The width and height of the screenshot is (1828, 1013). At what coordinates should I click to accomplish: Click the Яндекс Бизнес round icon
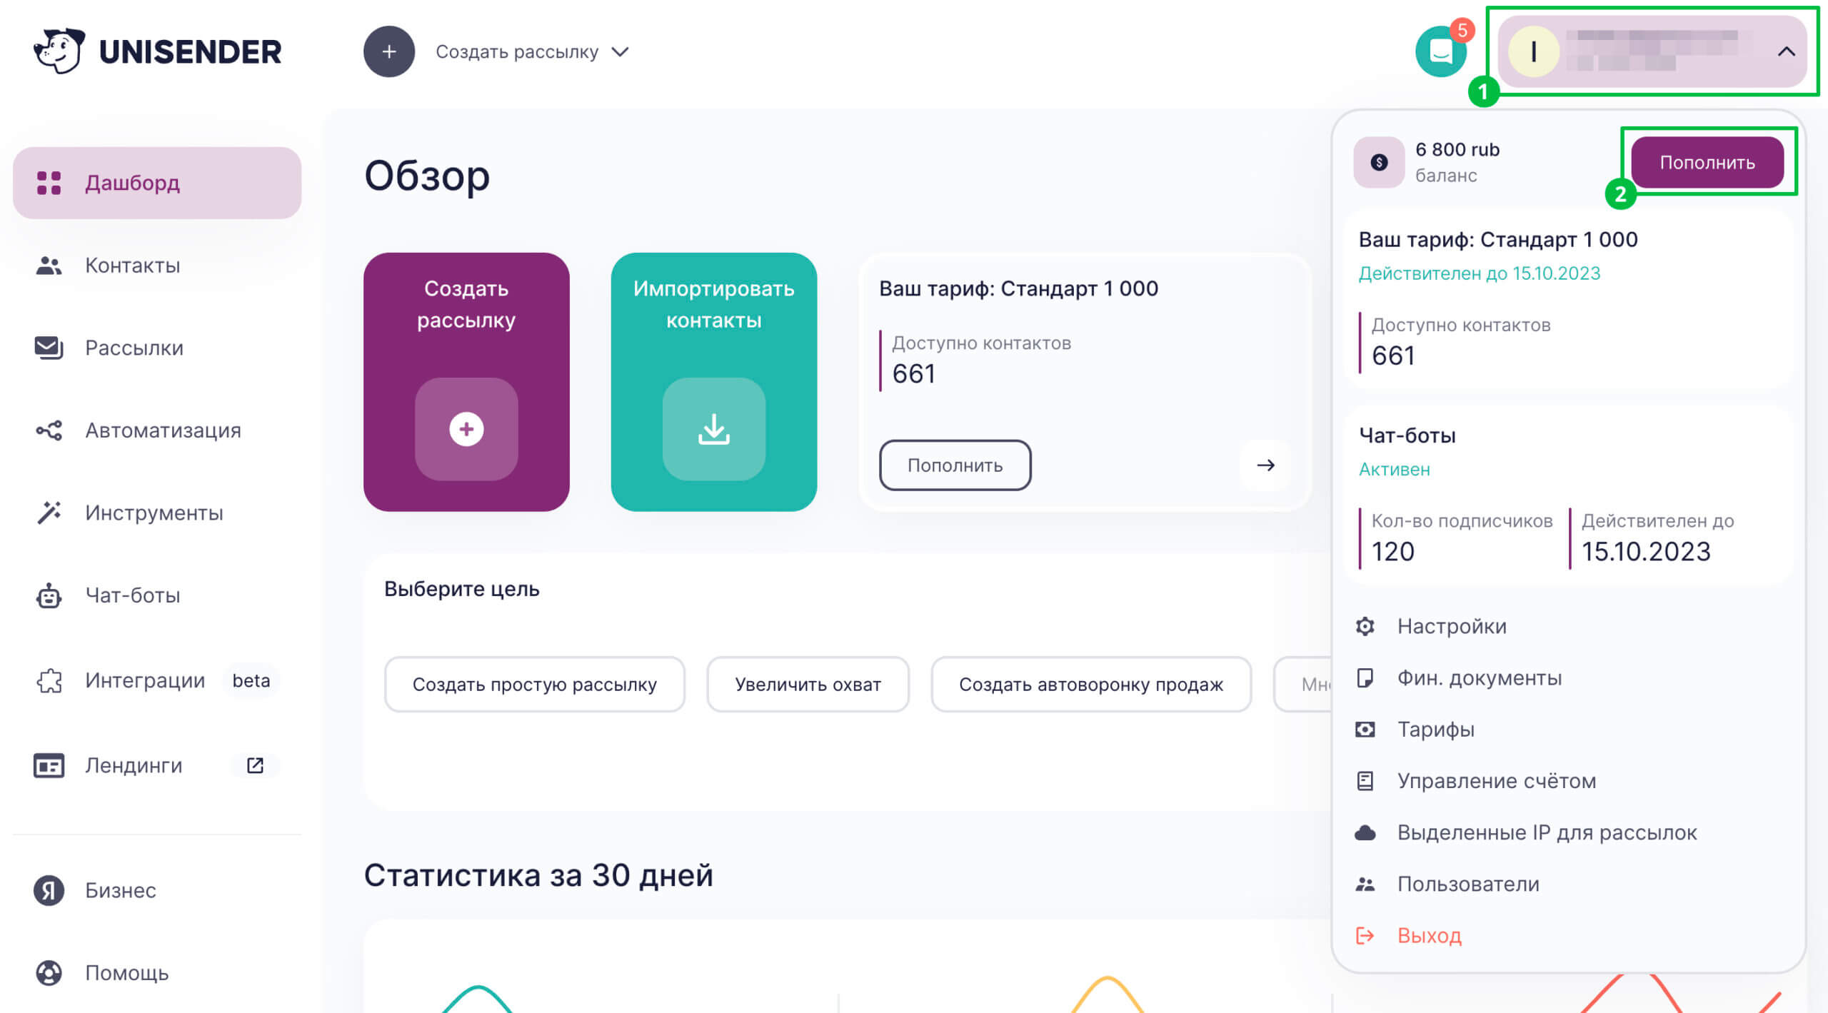click(49, 890)
